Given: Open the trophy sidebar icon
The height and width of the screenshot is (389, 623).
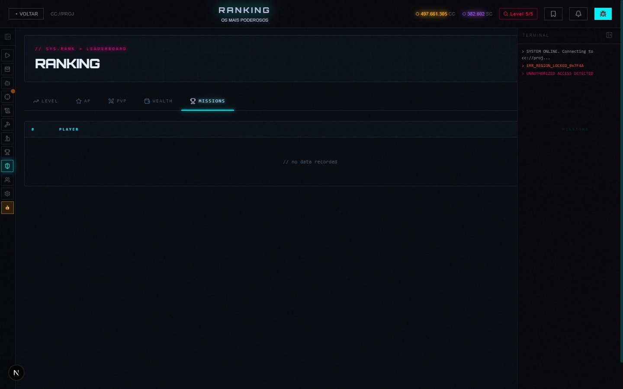Looking at the screenshot, I should coord(7,152).
